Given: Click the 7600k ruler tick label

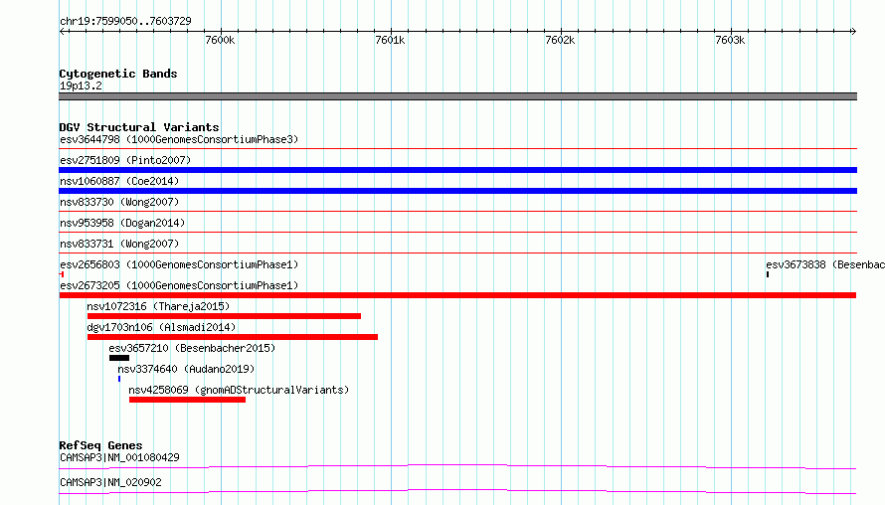Looking at the screenshot, I should (x=220, y=40).
